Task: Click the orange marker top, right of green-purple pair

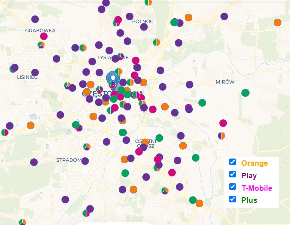Action: coord(188,18)
